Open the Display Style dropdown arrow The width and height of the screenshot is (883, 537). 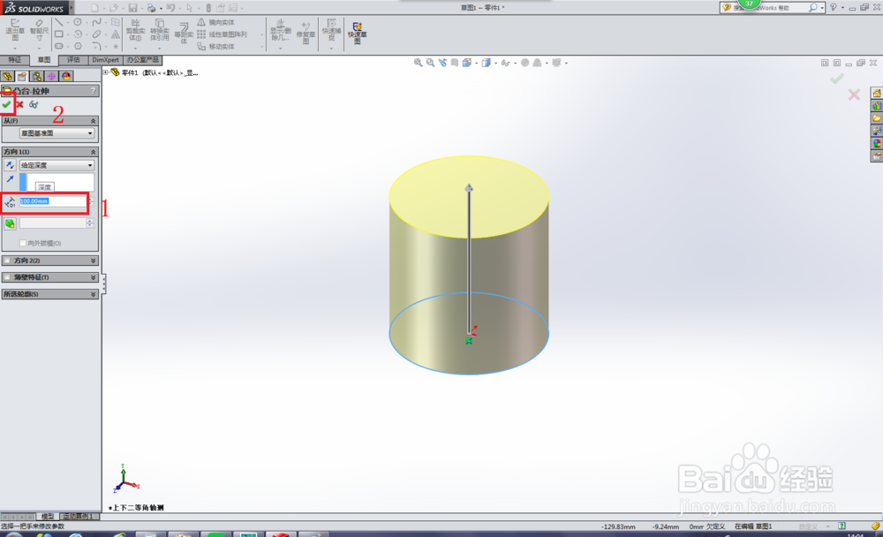[x=495, y=63]
